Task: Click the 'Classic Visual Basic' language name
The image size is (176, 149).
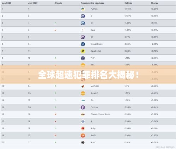Action: tap(101, 114)
